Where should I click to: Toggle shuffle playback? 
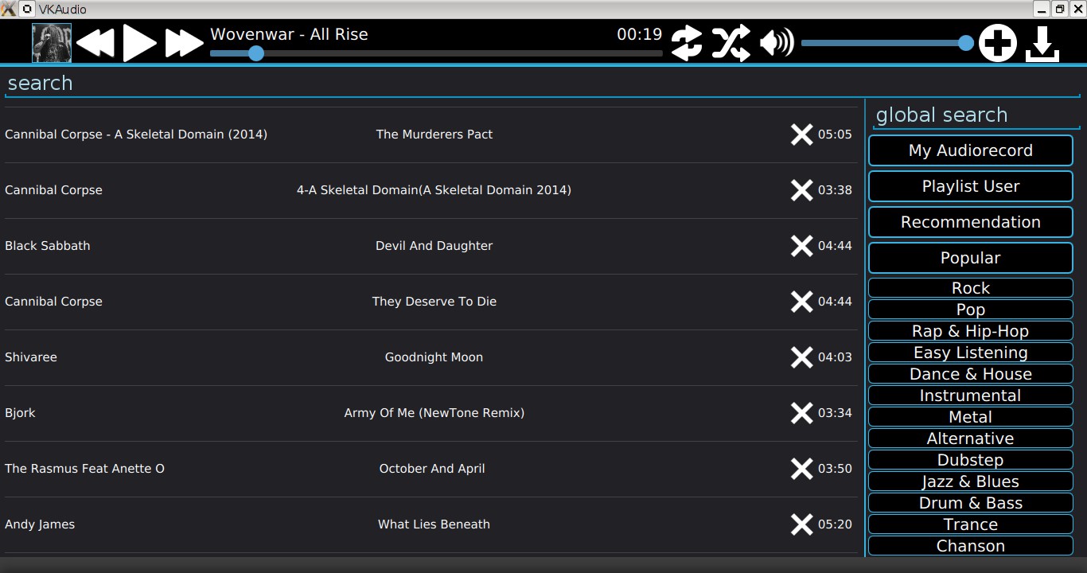[x=731, y=43]
